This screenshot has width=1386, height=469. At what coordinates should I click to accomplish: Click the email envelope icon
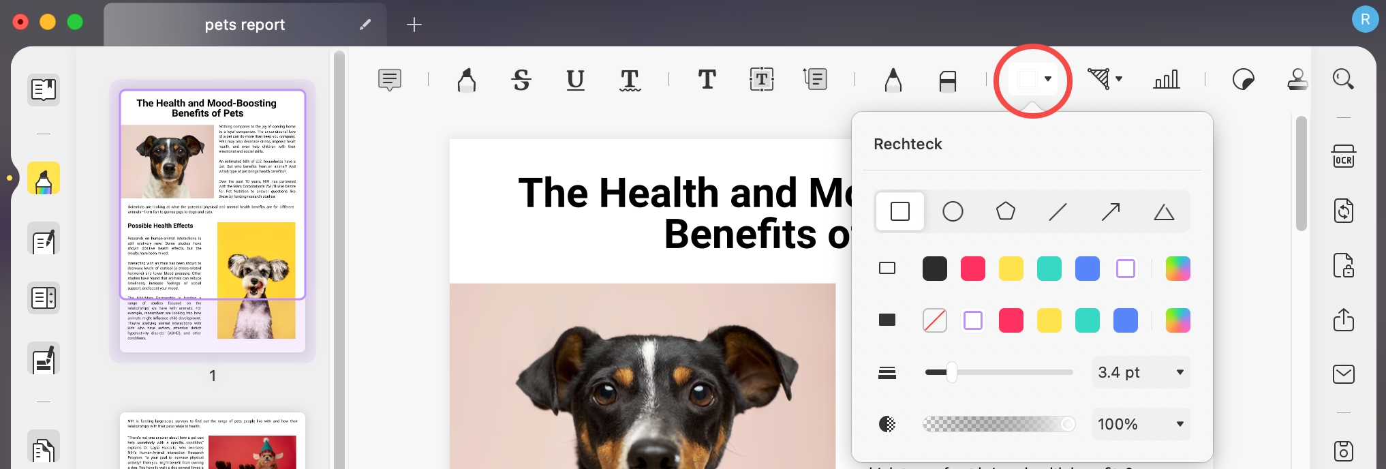pos(1344,374)
